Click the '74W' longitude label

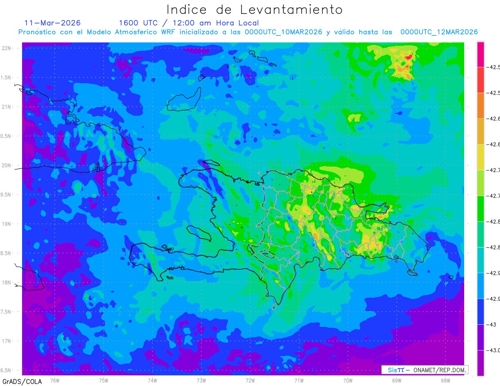coord(152,380)
